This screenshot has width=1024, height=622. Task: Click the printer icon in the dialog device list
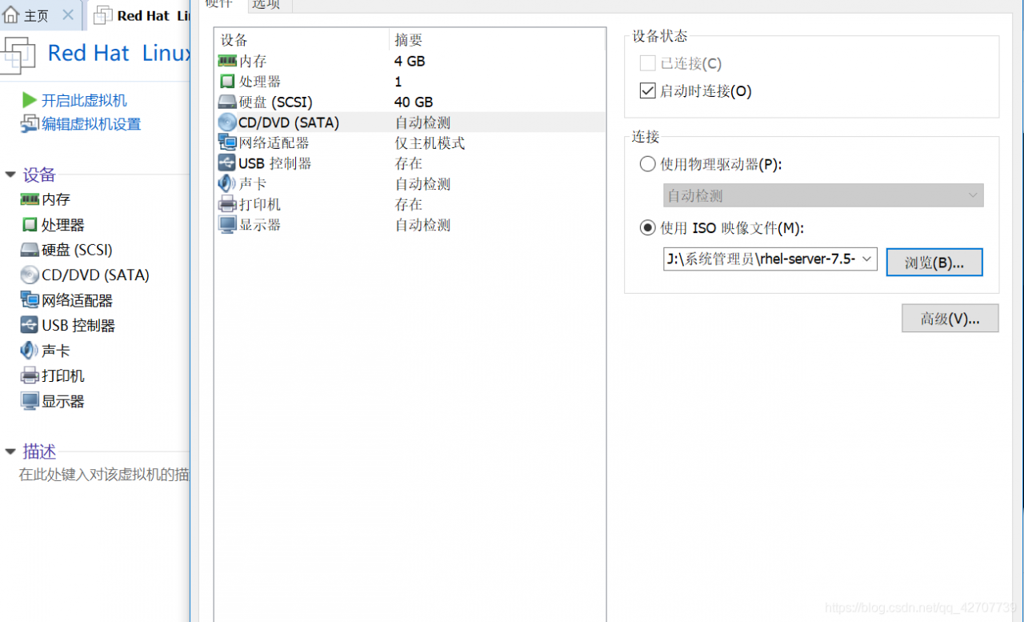click(x=227, y=204)
